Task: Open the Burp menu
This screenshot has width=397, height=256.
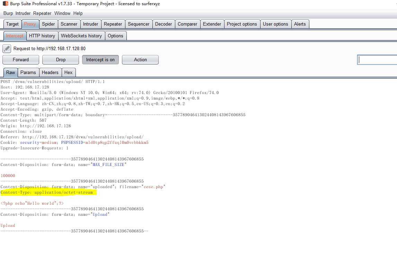Action: 8,13
